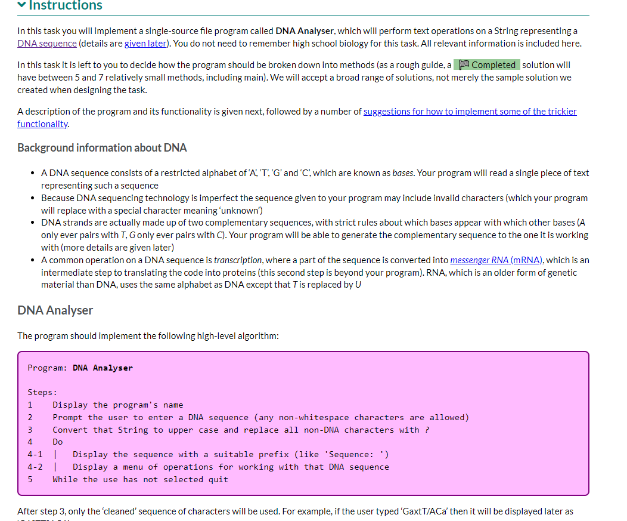Select the DNA Analyser heading
The height and width of the screenshot is (521, 627).
click(x=54, y=310)
